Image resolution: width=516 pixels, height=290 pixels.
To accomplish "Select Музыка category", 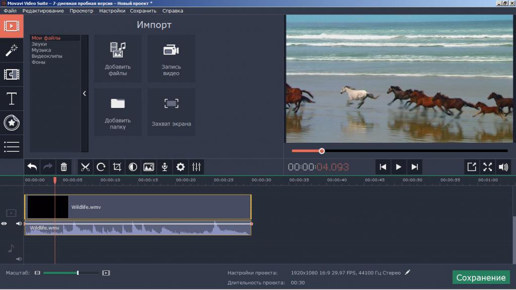I will coord(41,50).
